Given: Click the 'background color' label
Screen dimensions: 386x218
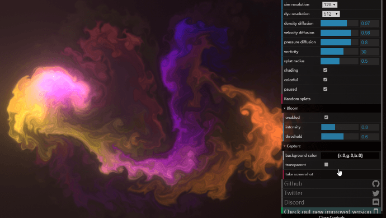Looking at the screenshot, I should 301,155.
